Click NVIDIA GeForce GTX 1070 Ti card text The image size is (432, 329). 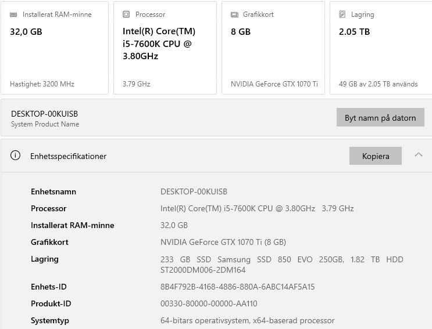click(274, 84)
